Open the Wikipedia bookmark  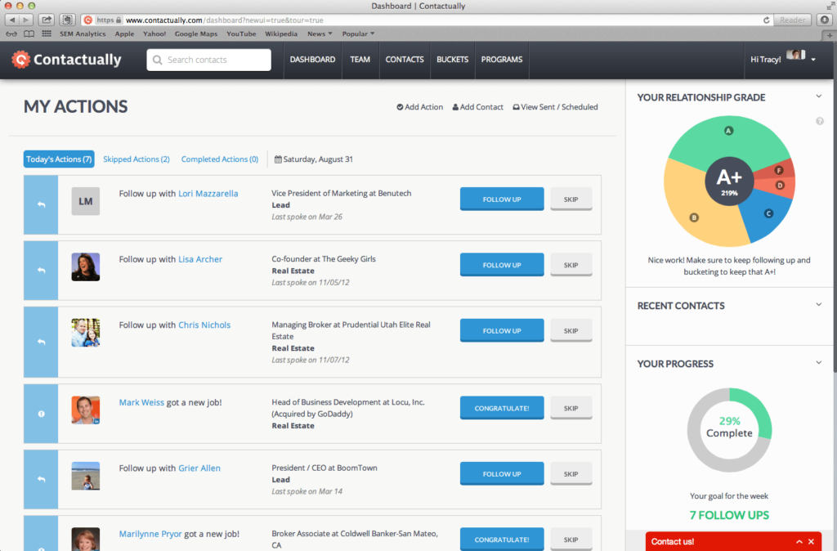tap(281, 34)
